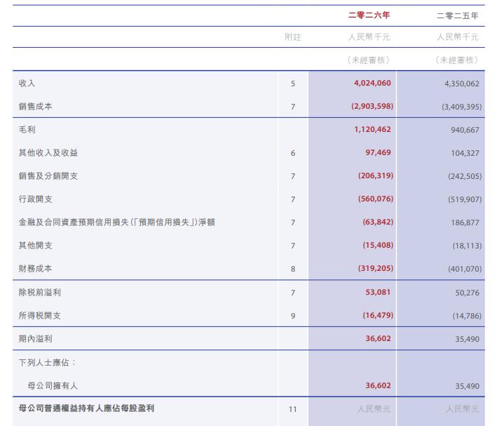Click note number 11 for earnings per share

[x=293, y=409]
